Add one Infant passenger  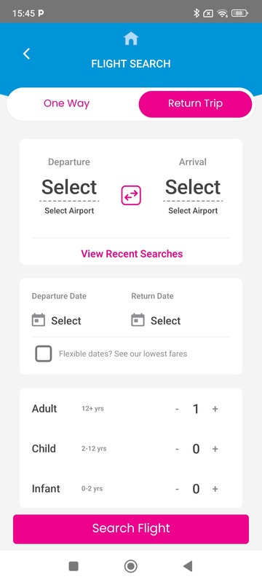[x=215, y=489]
